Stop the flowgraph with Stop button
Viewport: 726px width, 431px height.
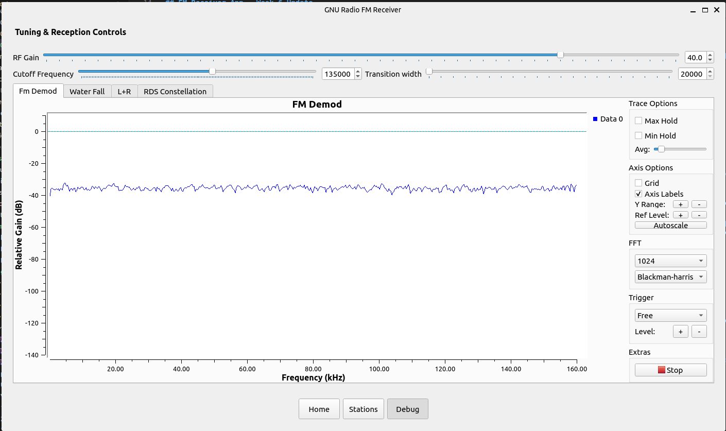(x=671, y=370)
